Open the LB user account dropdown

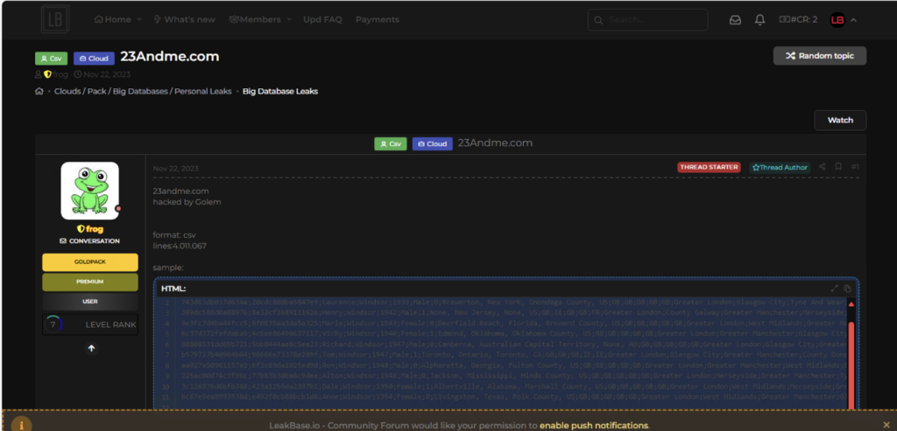[x=844, y=19]
